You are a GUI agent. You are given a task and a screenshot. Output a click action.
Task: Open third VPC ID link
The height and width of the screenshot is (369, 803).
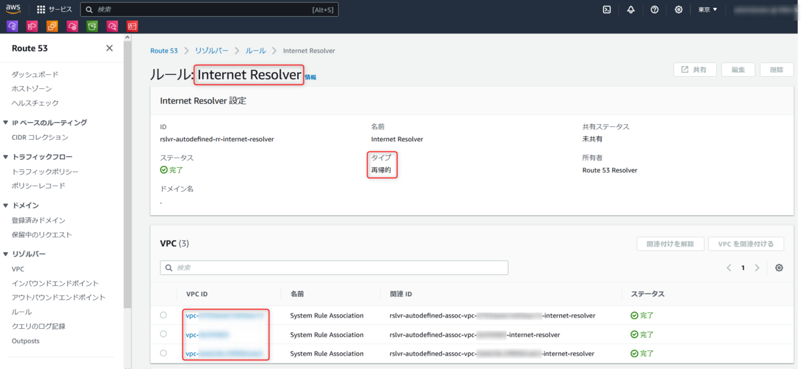[x=224, y=353]
